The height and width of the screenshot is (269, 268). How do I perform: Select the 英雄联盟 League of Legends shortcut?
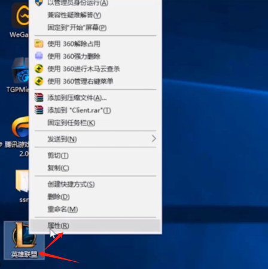coord(24,240)
